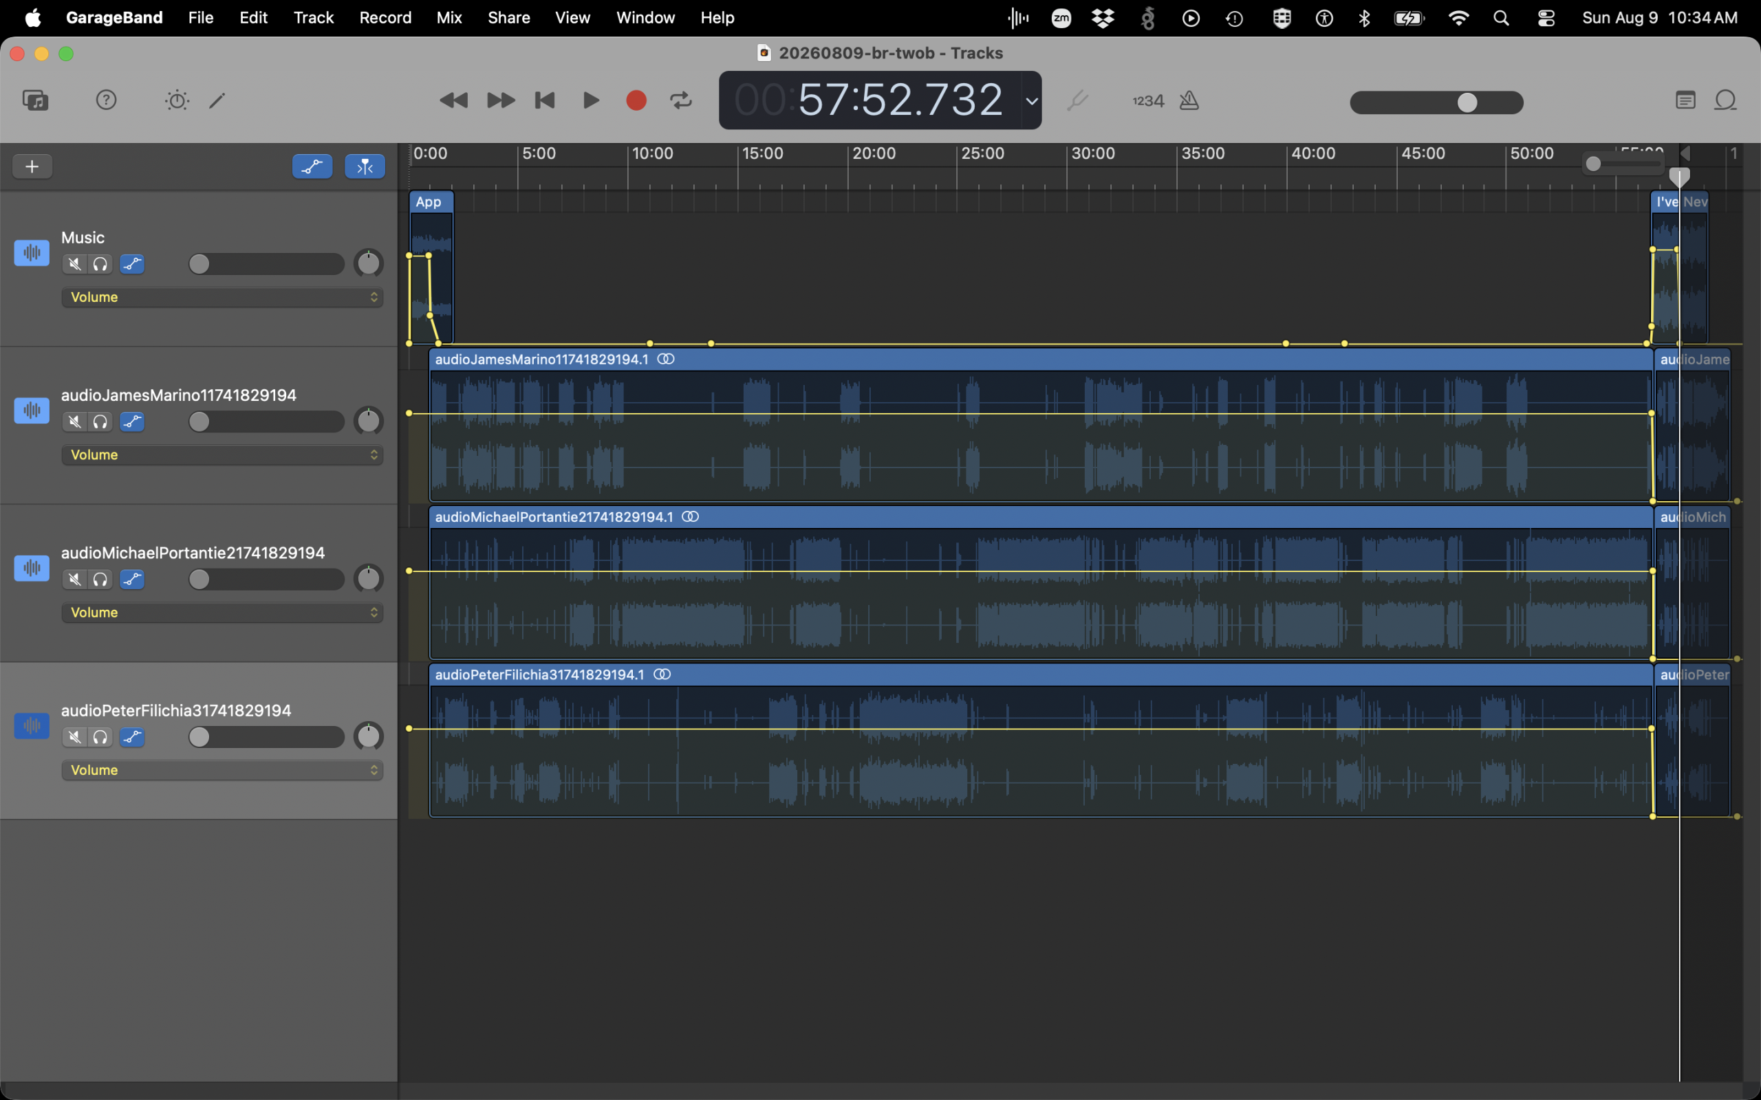
Task: Mute the audioJamesMarino track
Action: [x=74, y=422]
